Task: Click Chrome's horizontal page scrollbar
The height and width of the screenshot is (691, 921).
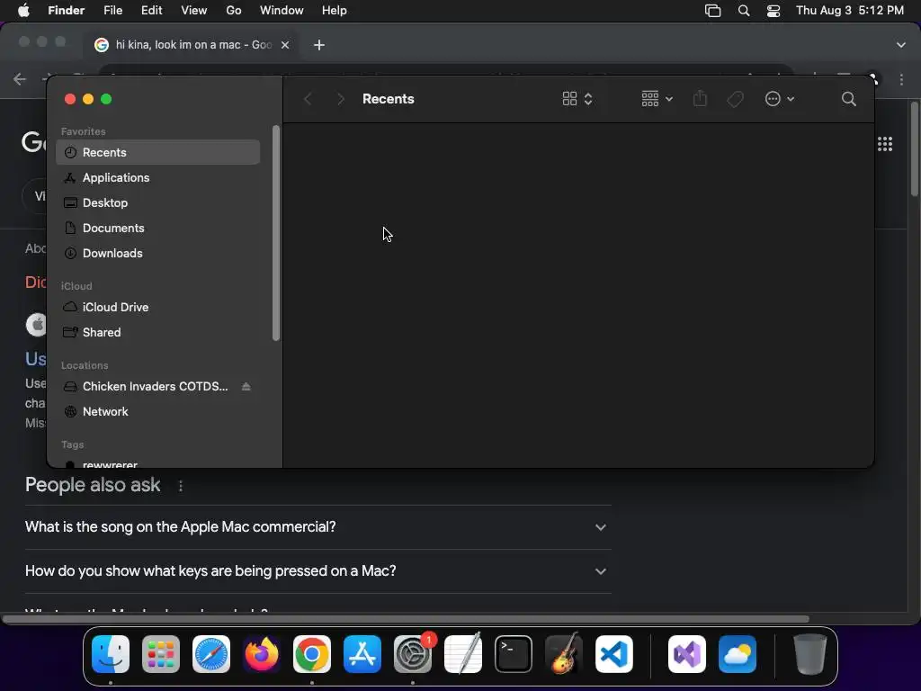Action: (x=406, y=619)
